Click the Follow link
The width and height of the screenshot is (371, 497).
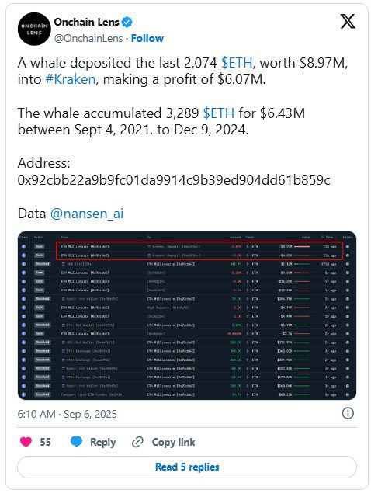(x=147, y=38)
